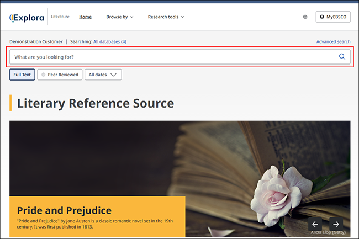This screenshot has width=359, height=239.
Task: Open the MyEBSCO account button
Action: 333,17
